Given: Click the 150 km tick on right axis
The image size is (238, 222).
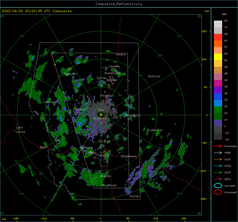Looking at the screenshot, I should 204,31.
